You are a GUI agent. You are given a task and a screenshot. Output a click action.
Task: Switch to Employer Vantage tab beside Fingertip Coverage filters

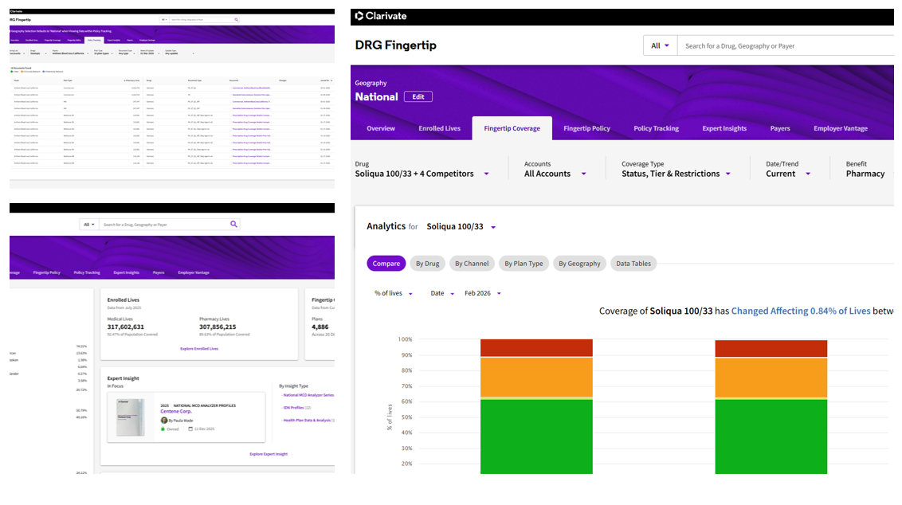(840, 128)
